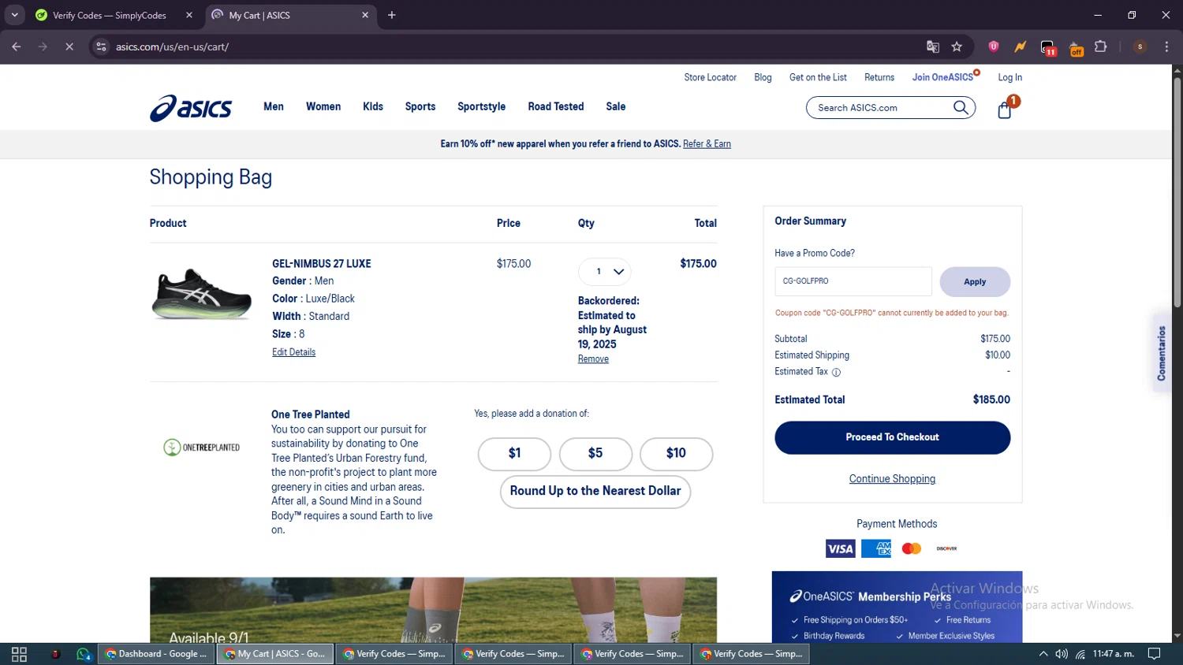Click the Refer & Earn link
1183x665 pixels.
tap(707, 144)
